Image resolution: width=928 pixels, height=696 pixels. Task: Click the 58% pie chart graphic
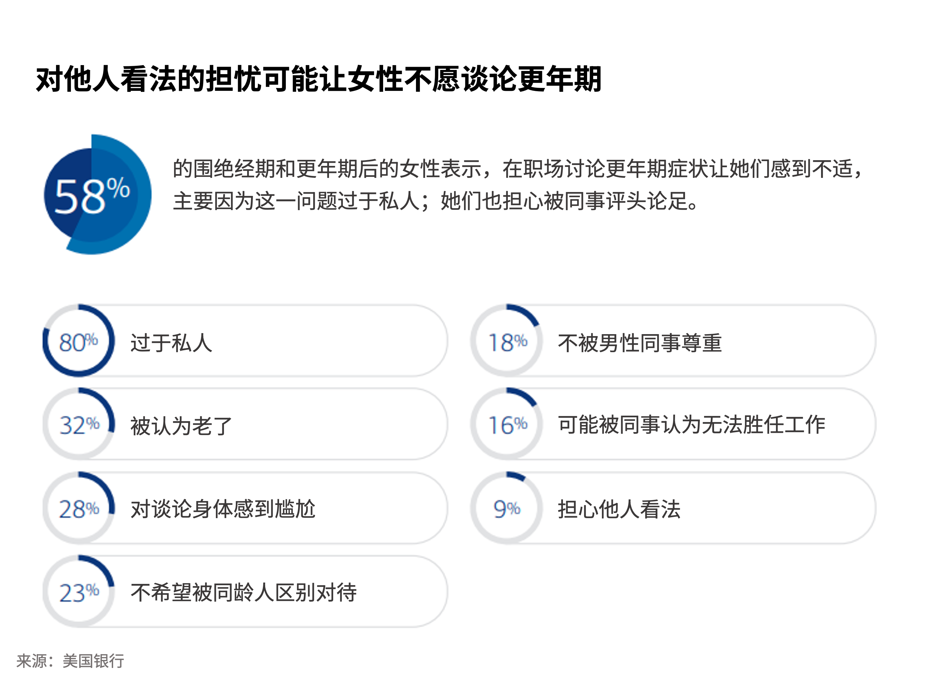[97, 195]
